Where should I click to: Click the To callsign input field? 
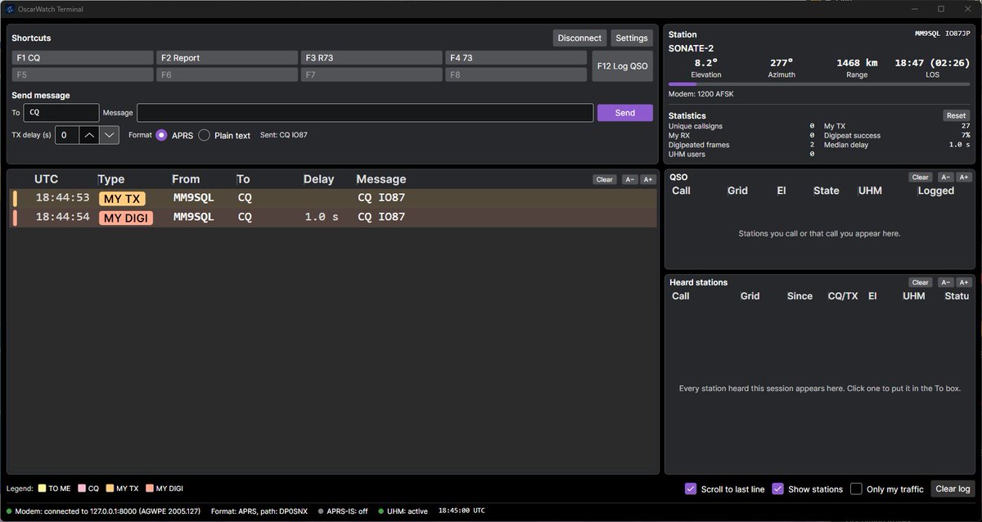point(61,113)
